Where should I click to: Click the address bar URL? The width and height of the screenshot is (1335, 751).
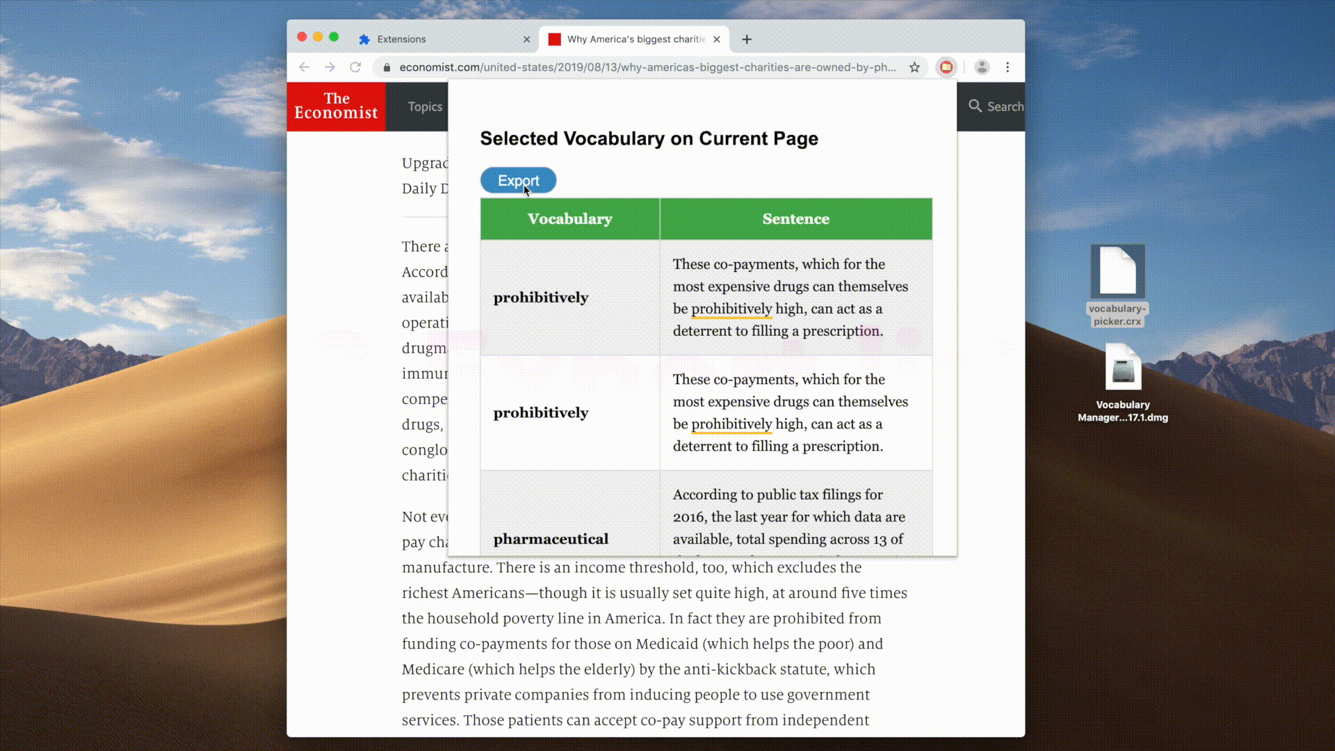pyautogui.click(x=647, y=67)
